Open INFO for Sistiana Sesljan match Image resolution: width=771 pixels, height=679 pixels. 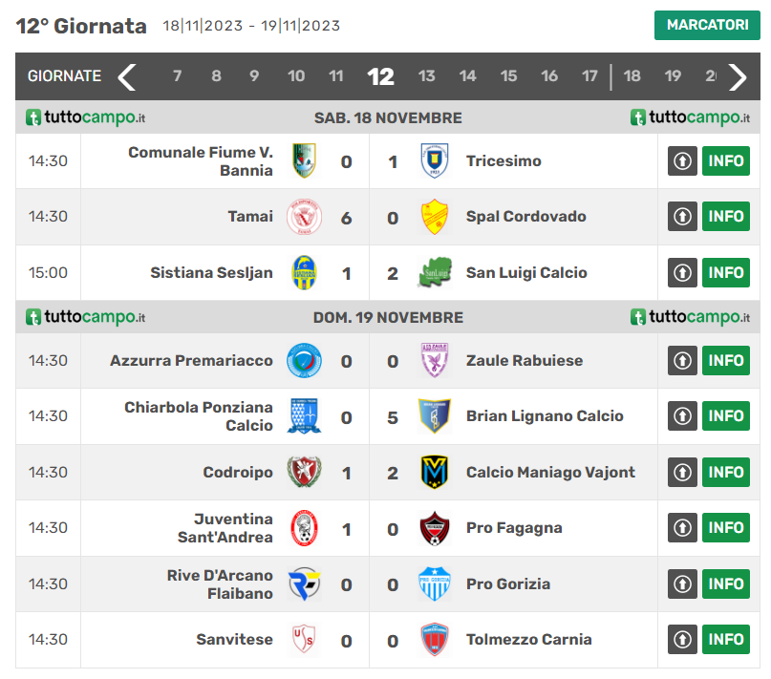(726, 273)
